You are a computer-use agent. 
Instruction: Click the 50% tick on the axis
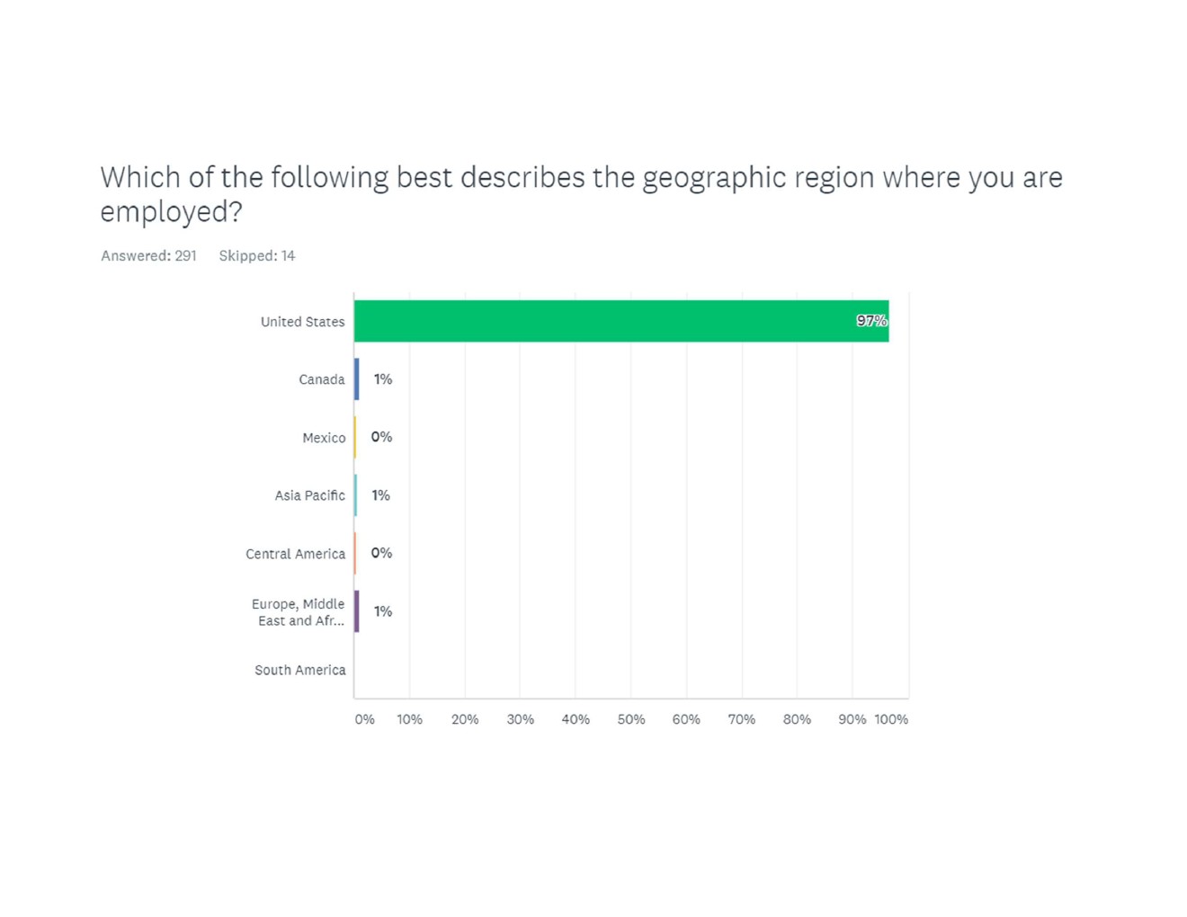(631, 719)
